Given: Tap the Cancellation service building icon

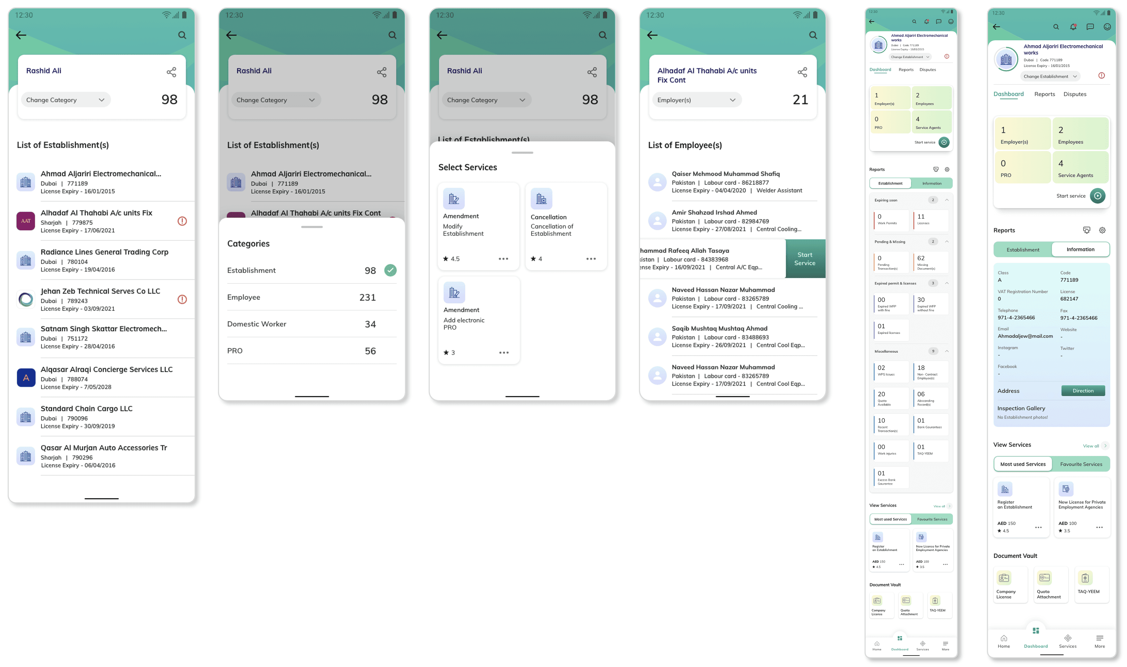Looking at the screenshot, I should pos(542,199).
